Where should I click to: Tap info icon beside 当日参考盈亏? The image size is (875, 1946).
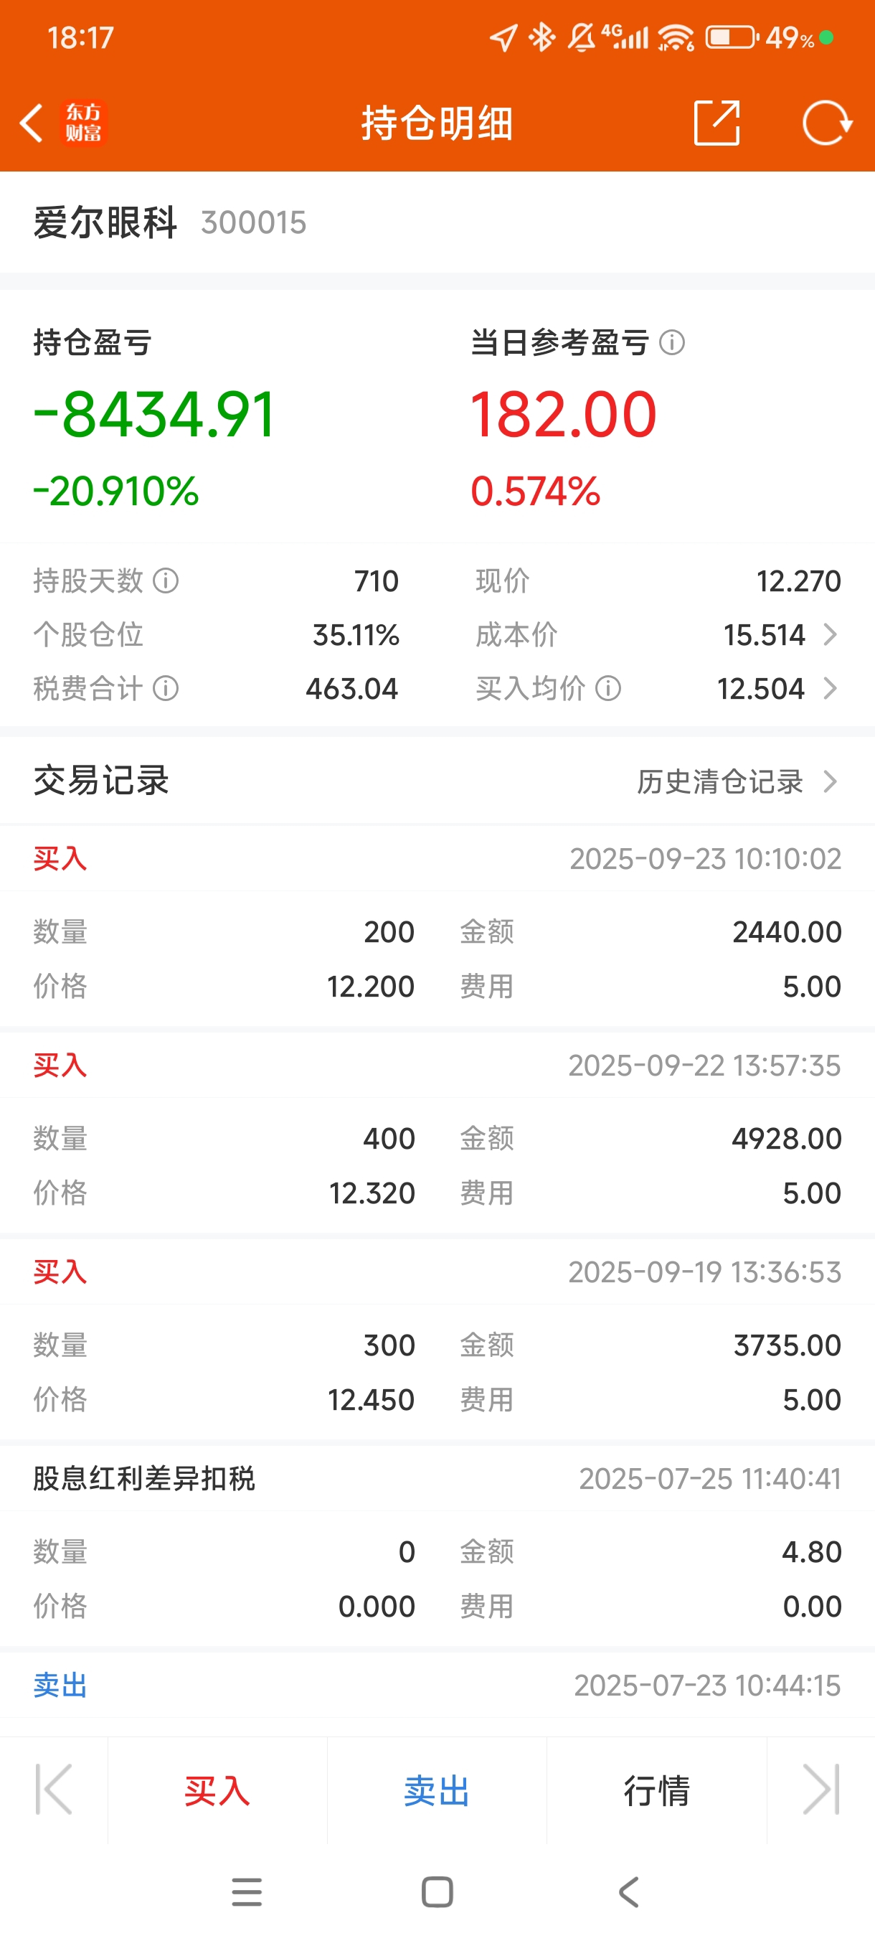671,343
